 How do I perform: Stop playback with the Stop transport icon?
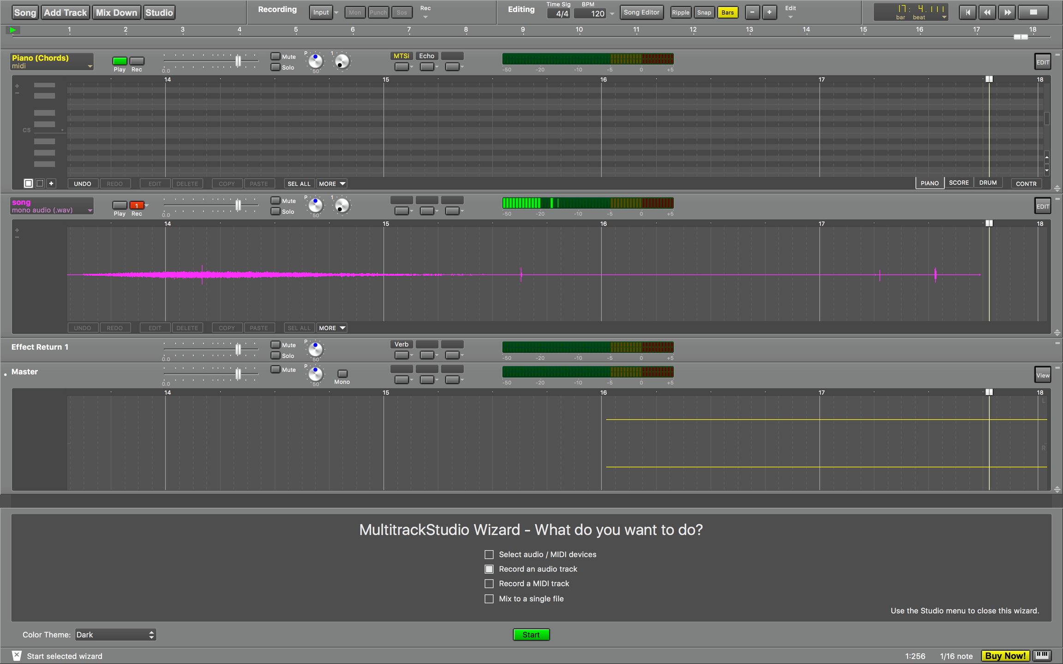[1033, 12]
